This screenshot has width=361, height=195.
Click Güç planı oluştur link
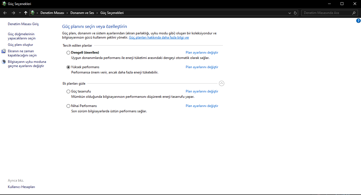20,45
